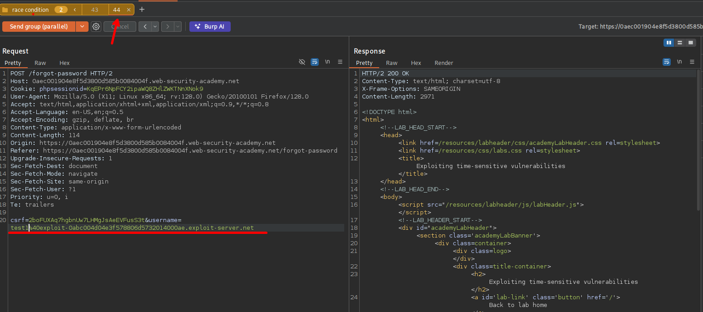Switch to the top-bottom stacked layout icon
The image size is (703, 312).
679,43
